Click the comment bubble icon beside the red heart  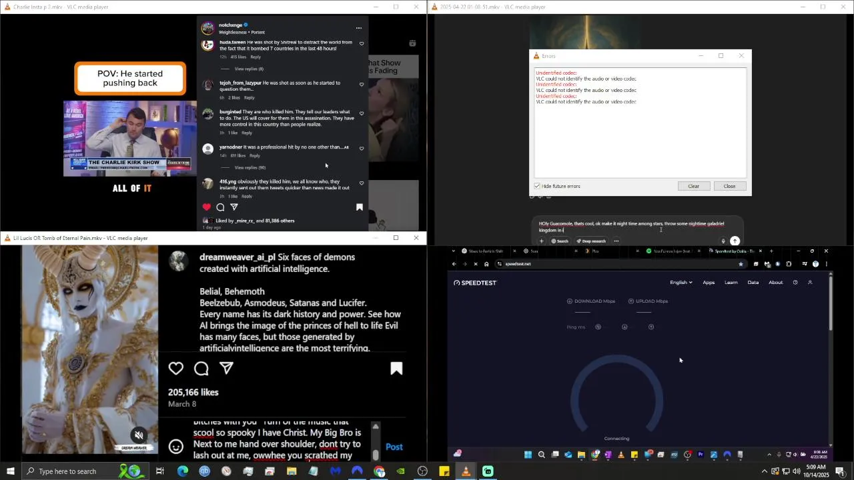[x=220, y=207]
